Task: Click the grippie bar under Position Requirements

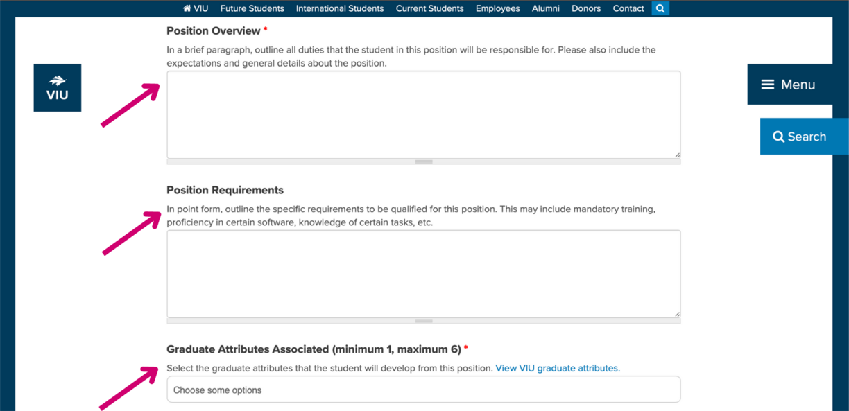Action: [x=424, y=321]
